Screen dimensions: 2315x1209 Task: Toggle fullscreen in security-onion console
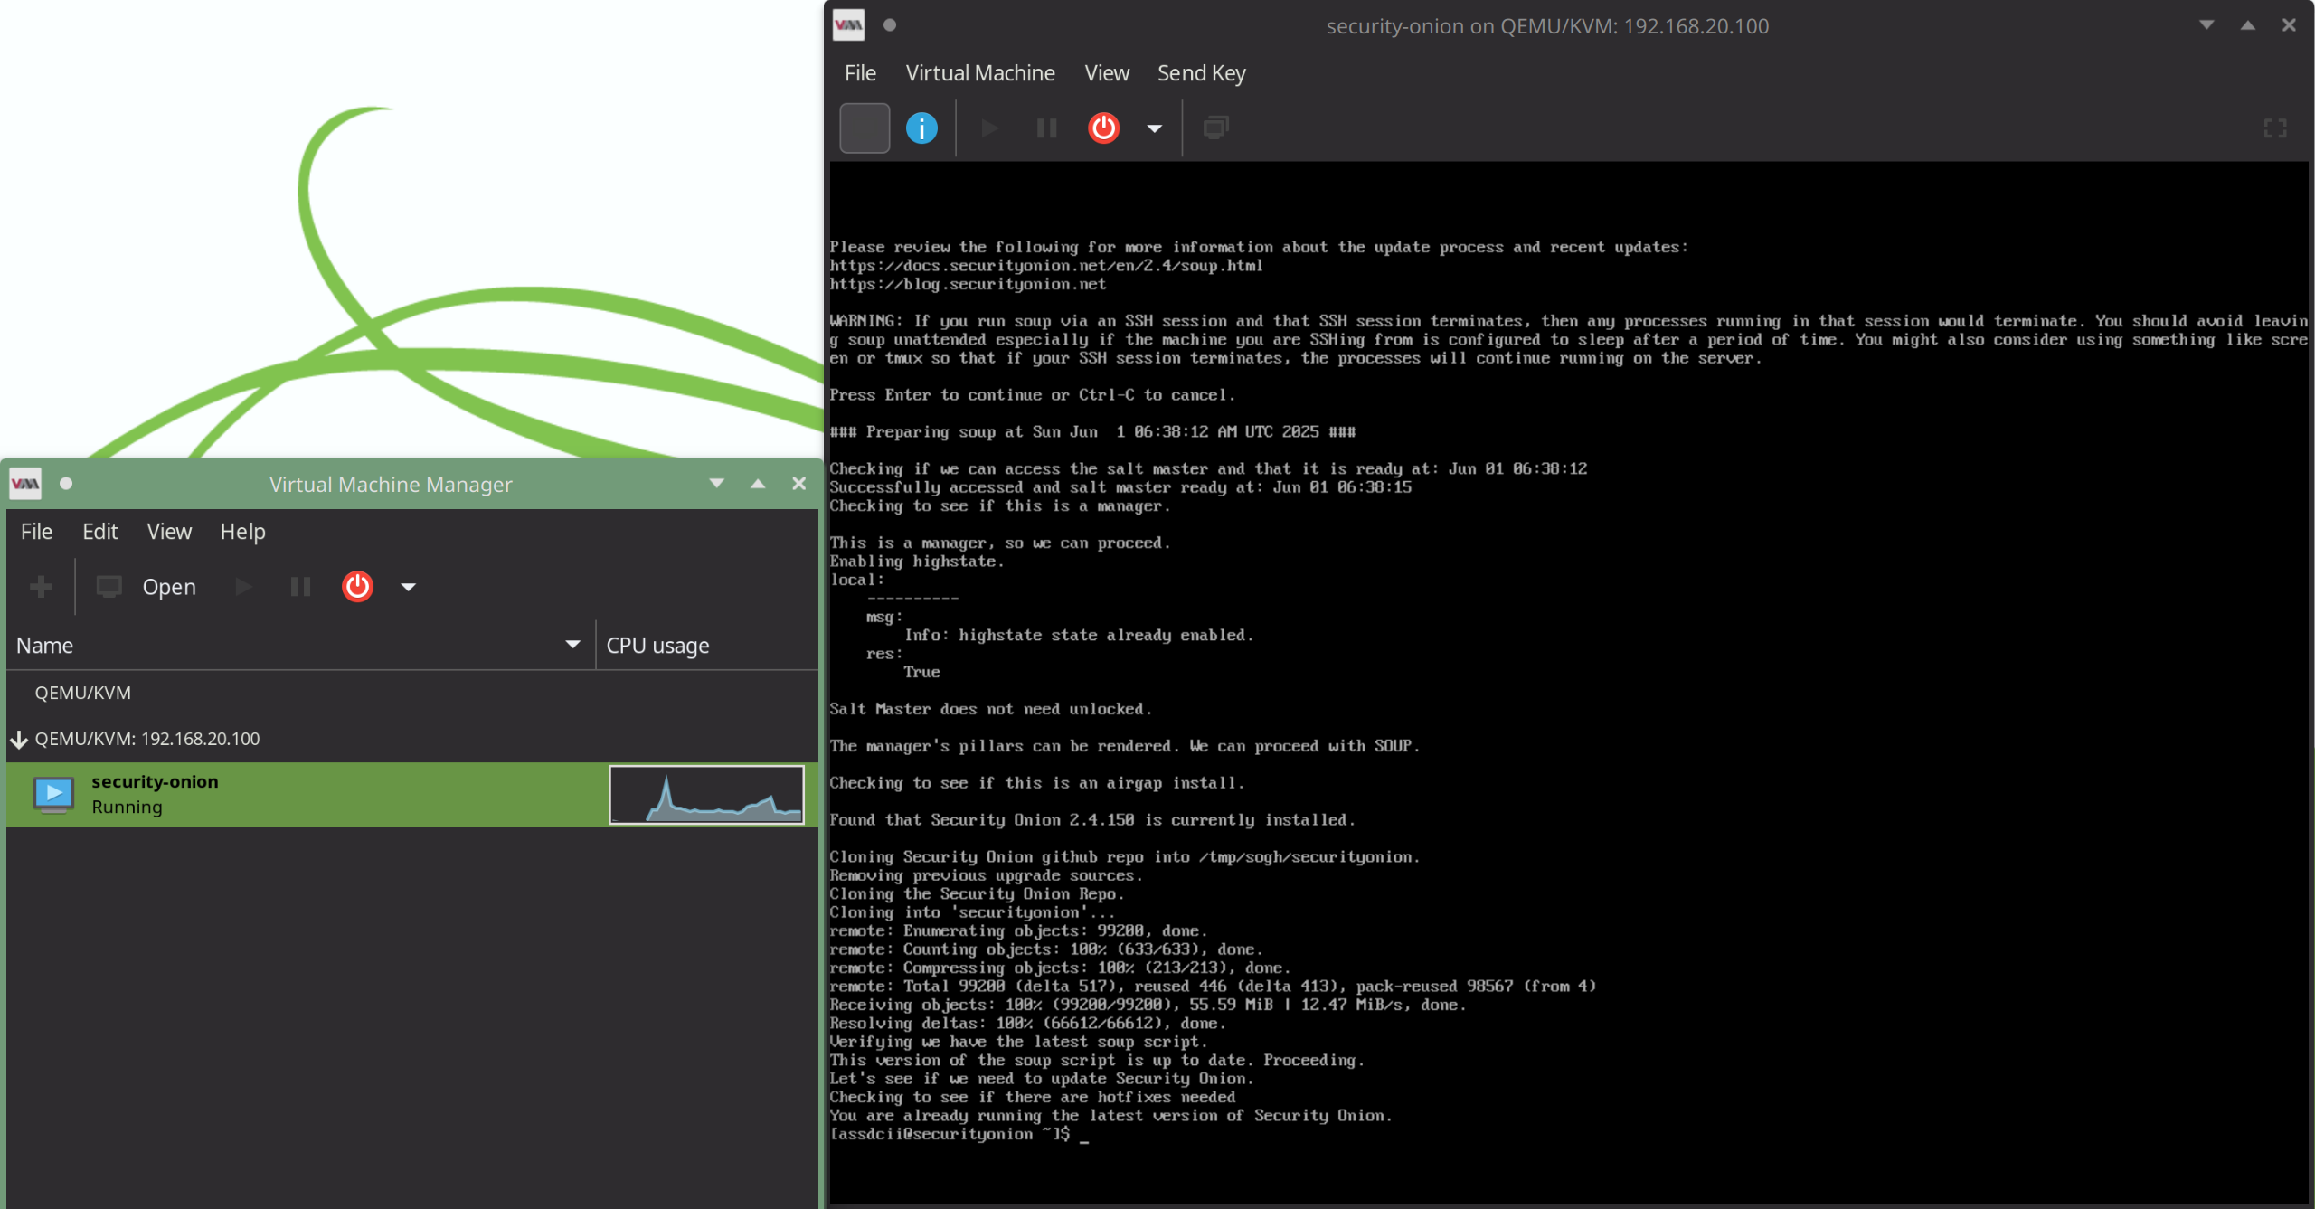click(x=2275, y=128)
